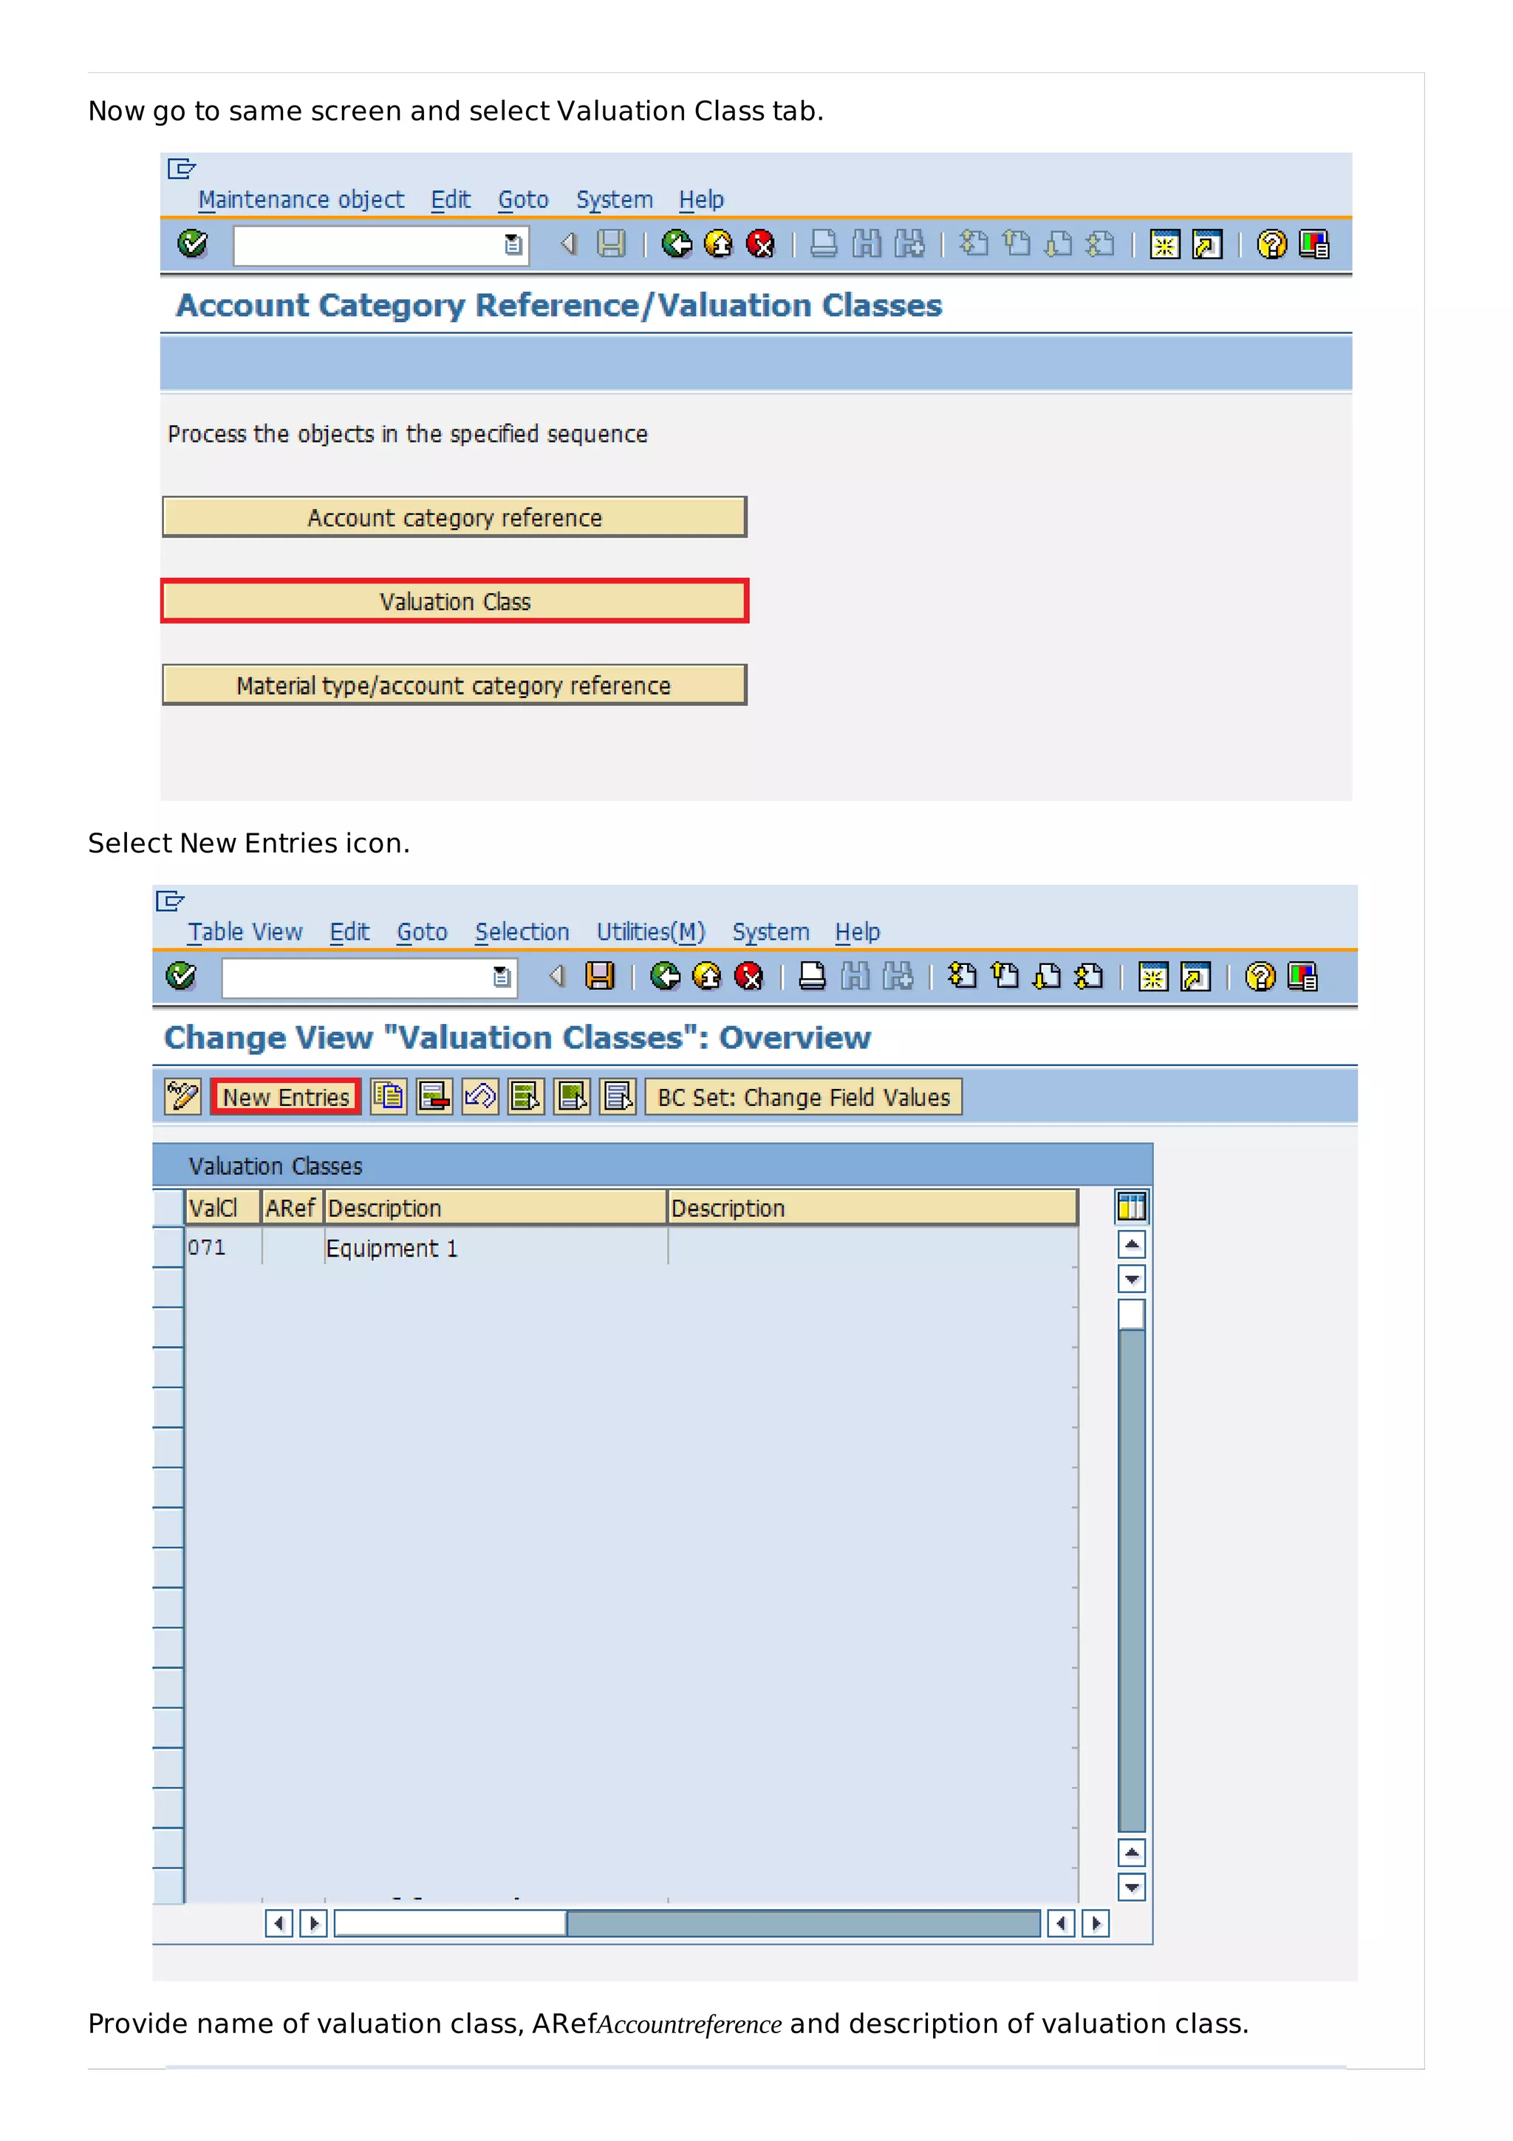The image size is (1513, 2141).
Task: Click the yellow Exit icon in the Valuation Classes toolbar
Action: coord(708,977)
